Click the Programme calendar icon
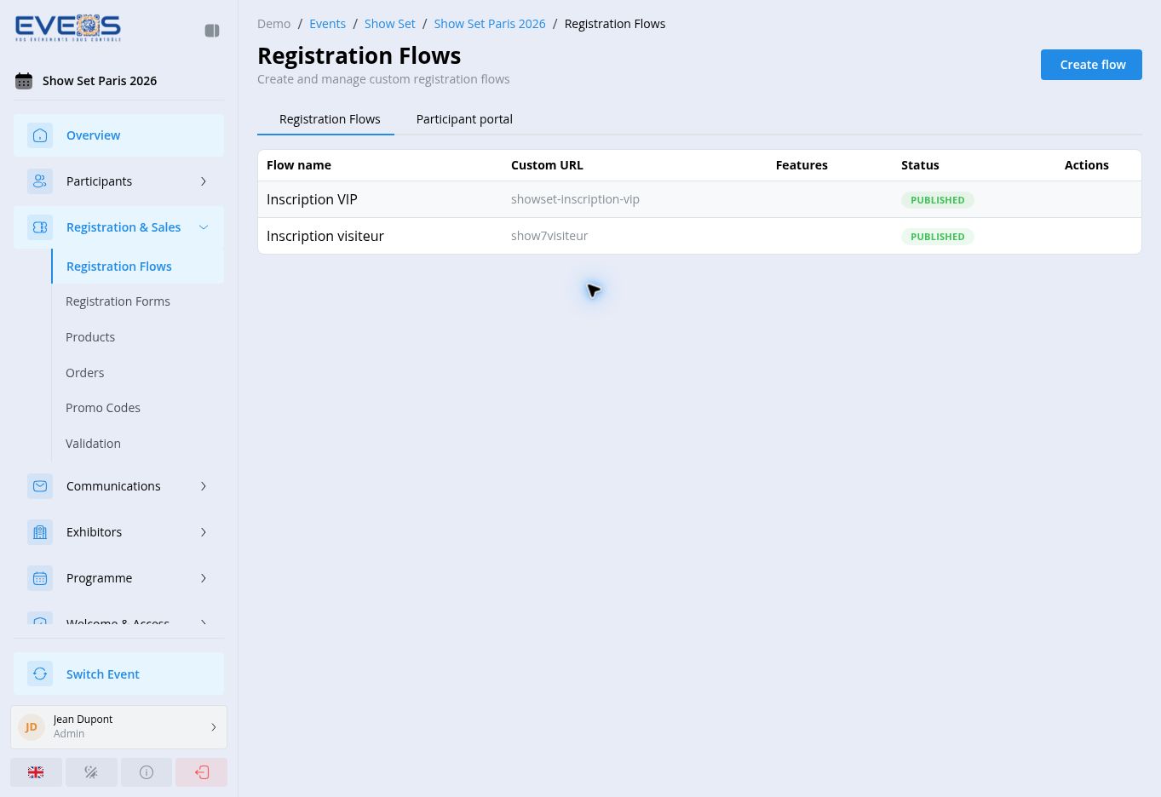The height and width of the screenshot is (797, 1161). (40, 578)
